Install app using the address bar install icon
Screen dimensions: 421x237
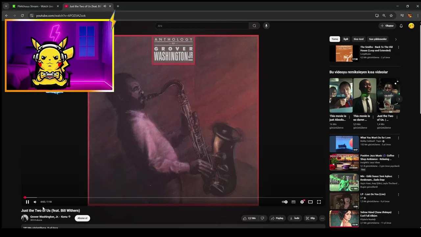tap(377, 15)
